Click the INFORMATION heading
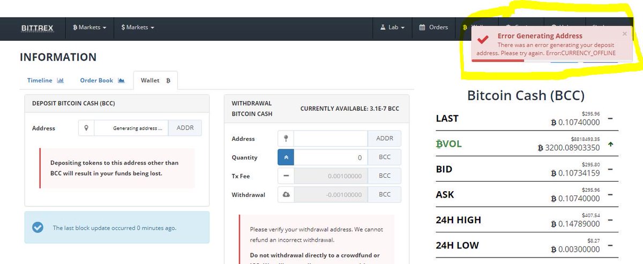Screen dimensions: 643x264 coord(58,57)
